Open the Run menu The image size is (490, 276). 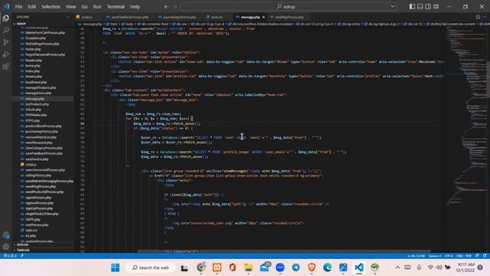[97, 7]
